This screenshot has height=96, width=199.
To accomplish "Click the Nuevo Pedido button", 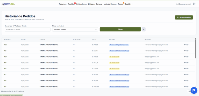I will 184,18.
